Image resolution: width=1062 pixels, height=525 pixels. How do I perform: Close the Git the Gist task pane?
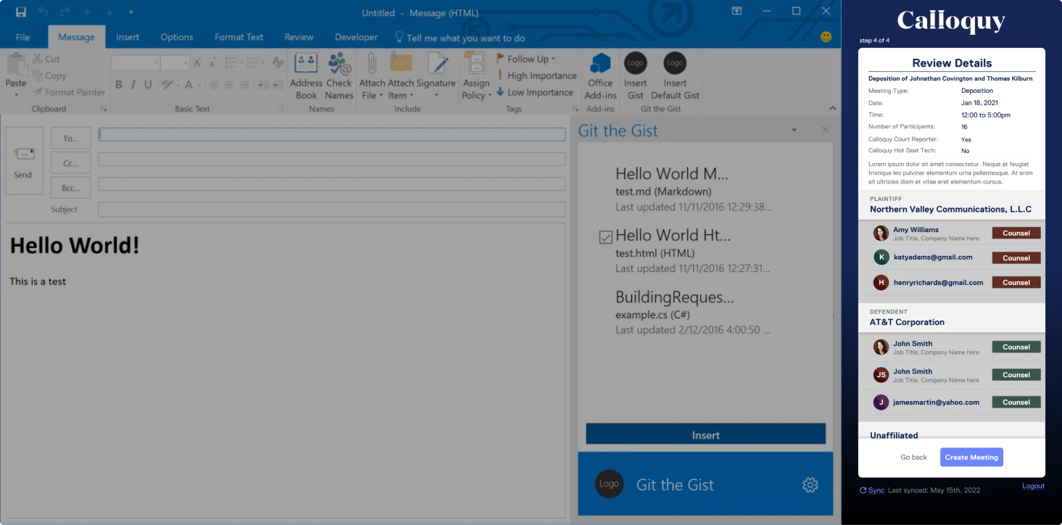825,130
